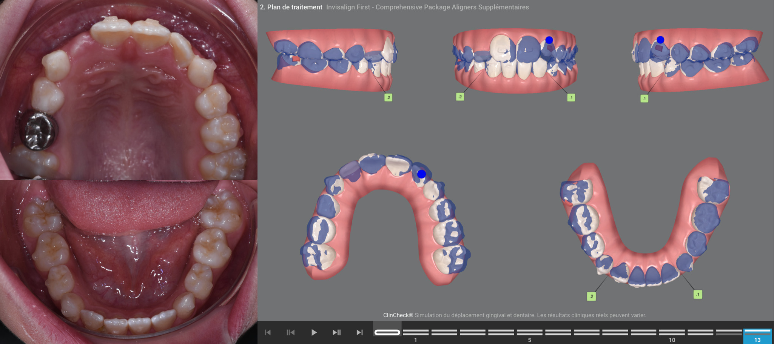The height and width of the screenshot is (344, 774).
Task: Click the .1 IPR label in left buccal view
Action: tap(644, 98)
